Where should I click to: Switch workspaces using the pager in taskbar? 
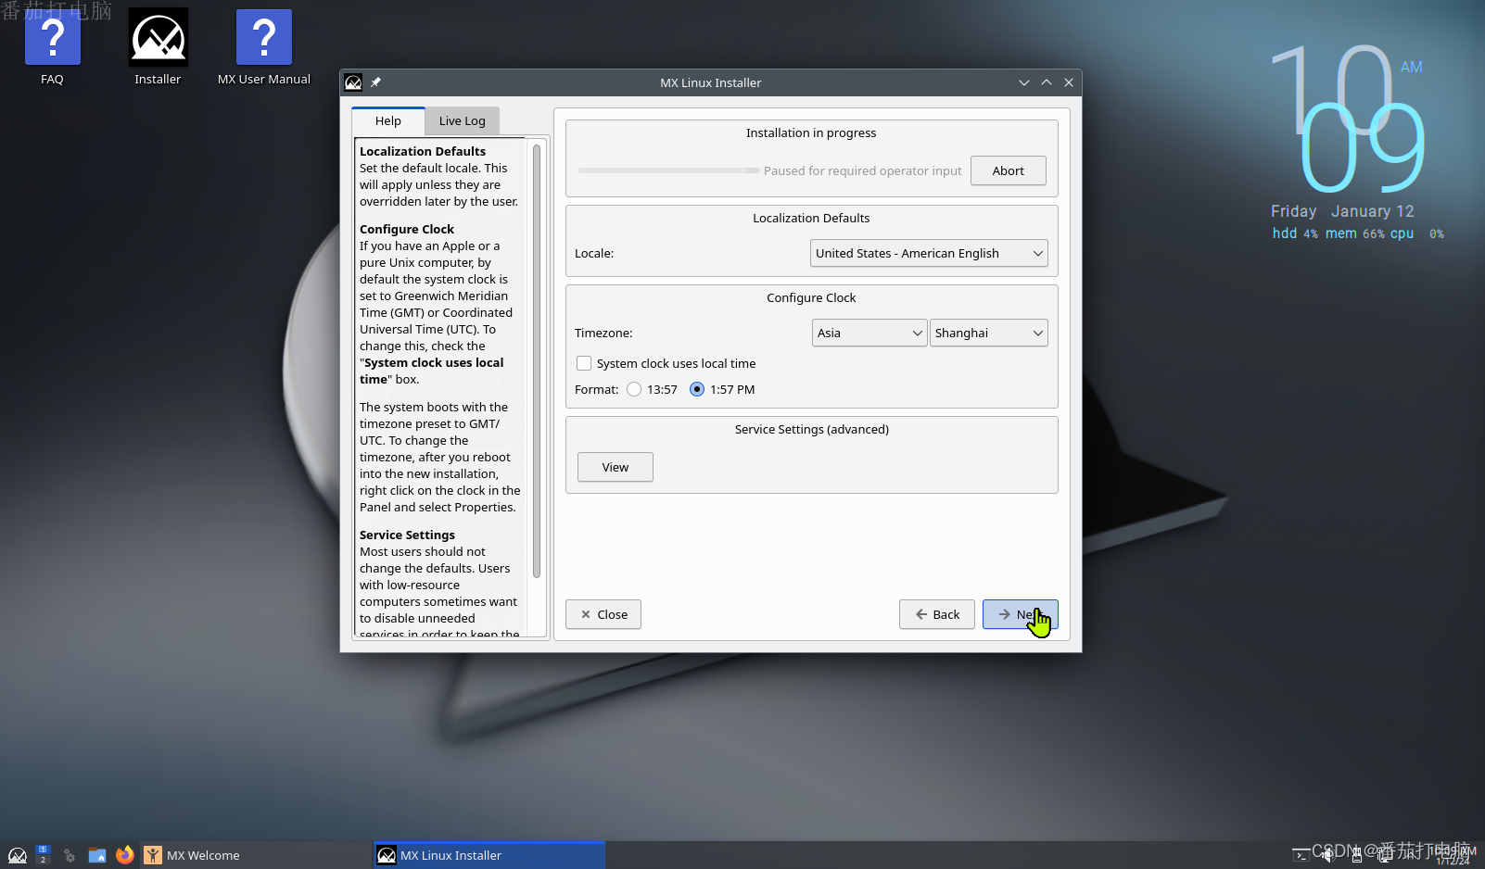43,854
